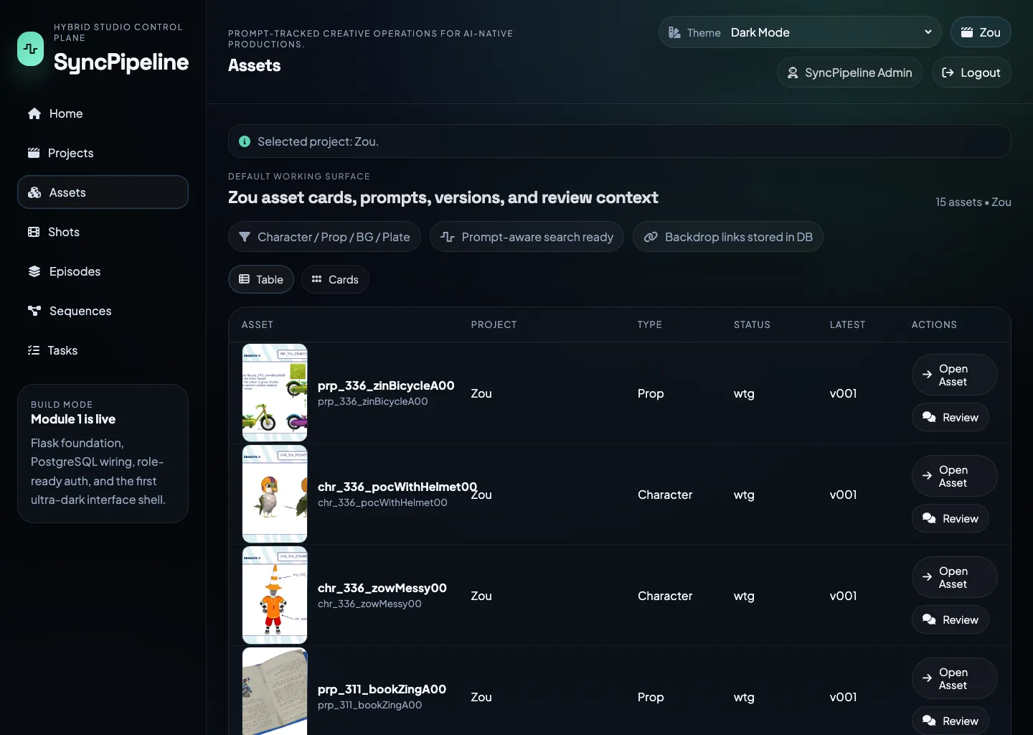Open Shots in the sidebar
The width and height of the screenshot is (1033, 735).
tap(103, 232)
